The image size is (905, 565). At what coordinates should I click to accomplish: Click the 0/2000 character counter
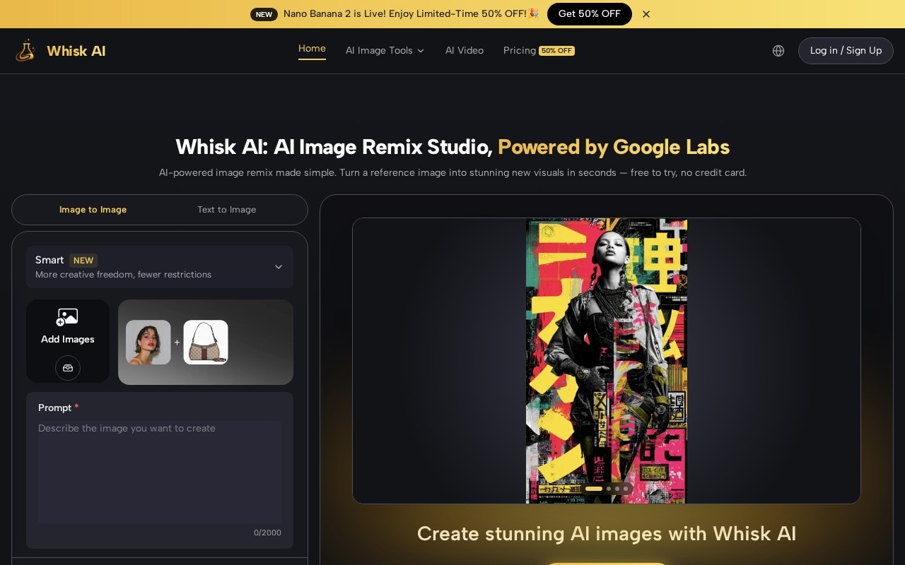coord(267,533)
